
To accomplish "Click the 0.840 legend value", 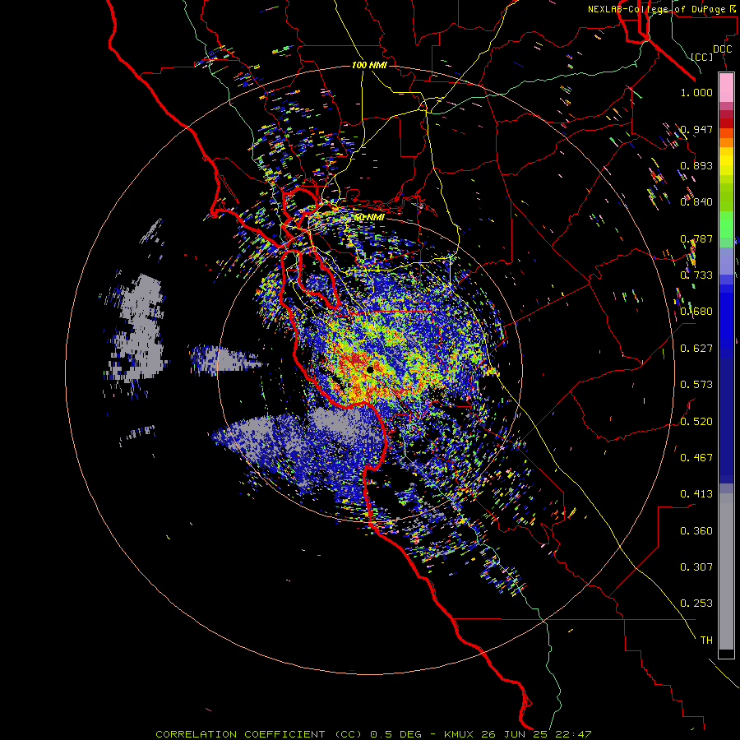I will tap(696, 202).
